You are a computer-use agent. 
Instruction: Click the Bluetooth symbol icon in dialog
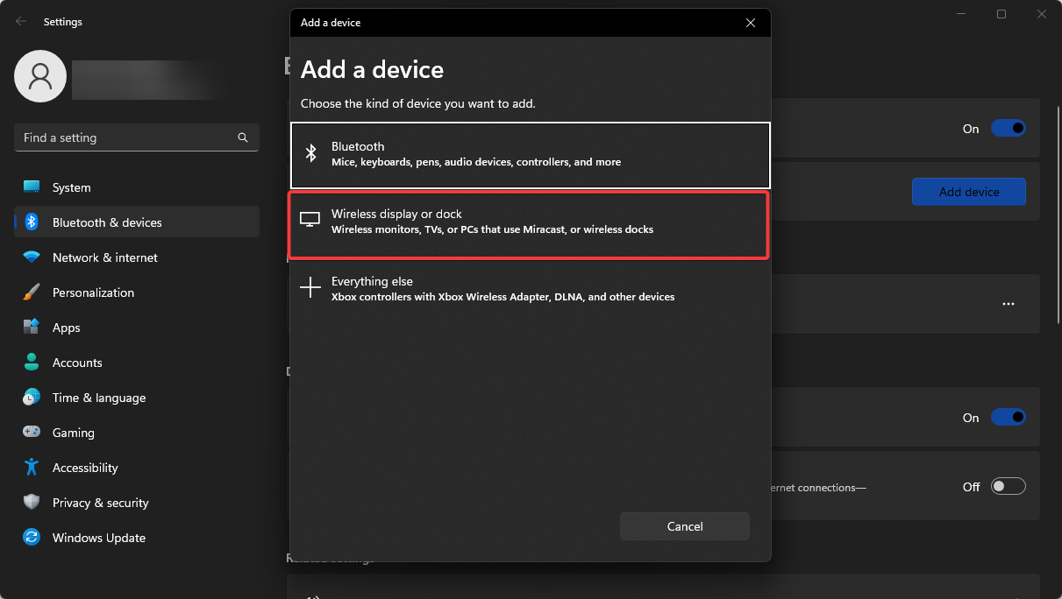(310, 153)
